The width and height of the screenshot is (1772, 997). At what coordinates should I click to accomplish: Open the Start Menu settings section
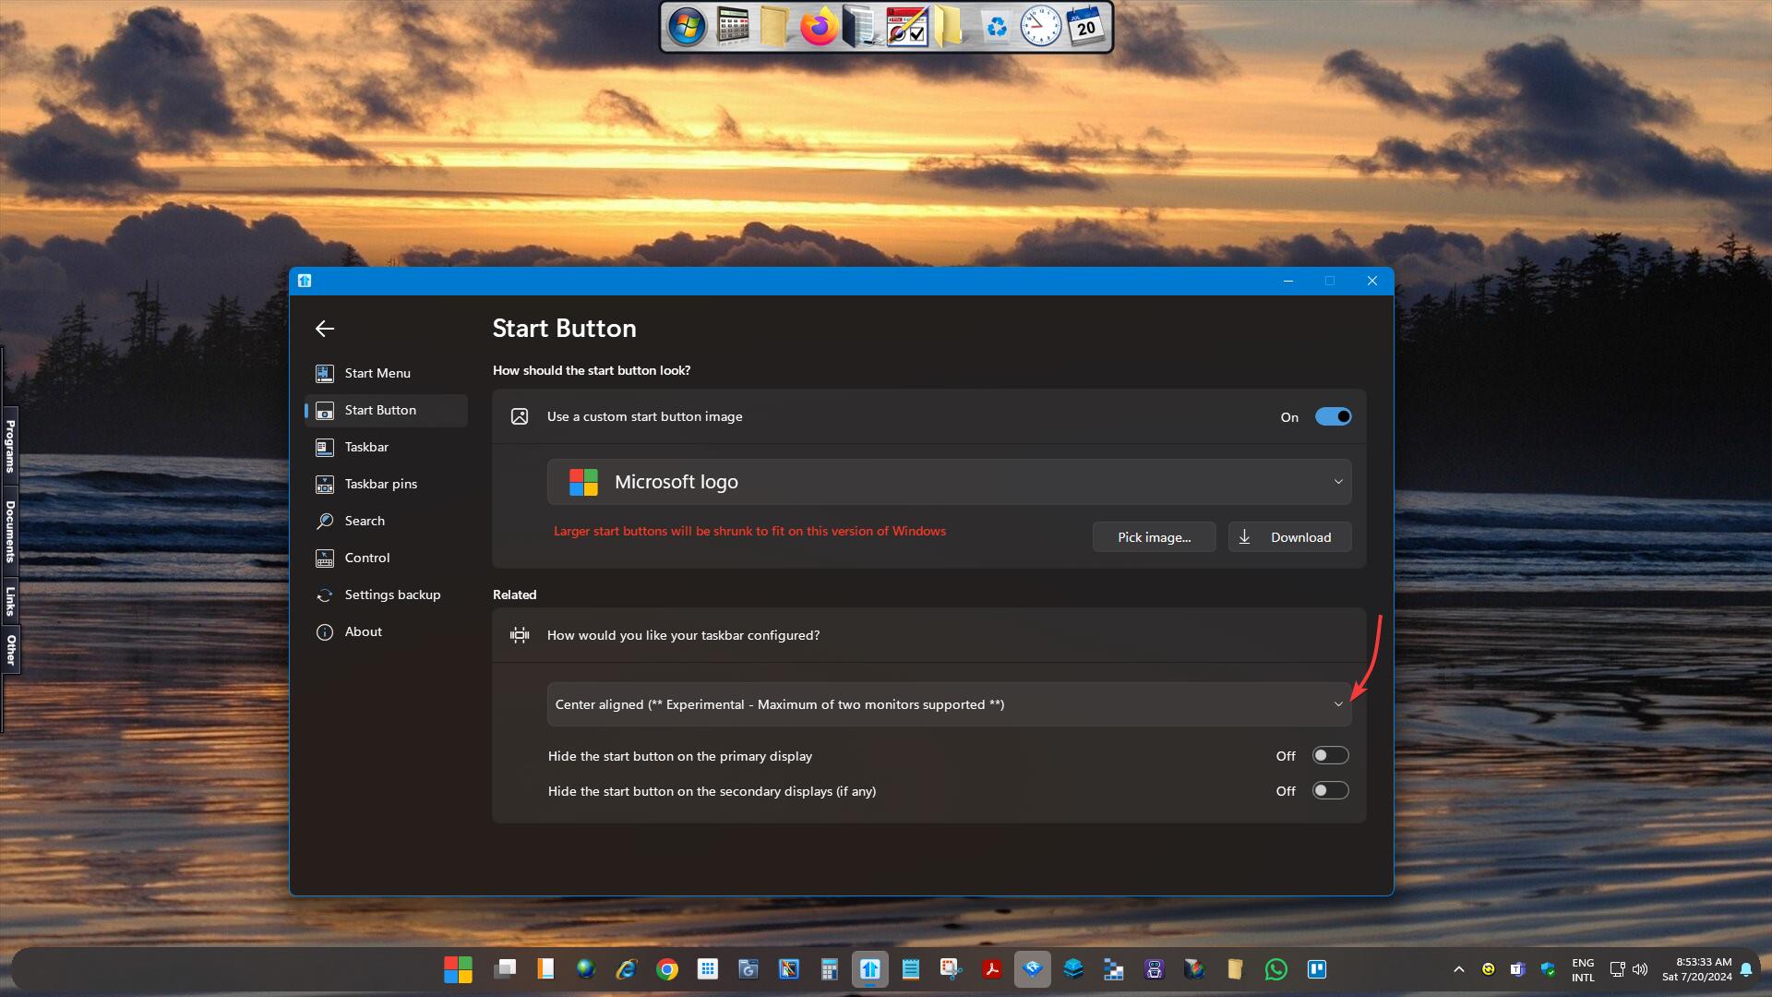pyautogui.click(x=386, y=373)
